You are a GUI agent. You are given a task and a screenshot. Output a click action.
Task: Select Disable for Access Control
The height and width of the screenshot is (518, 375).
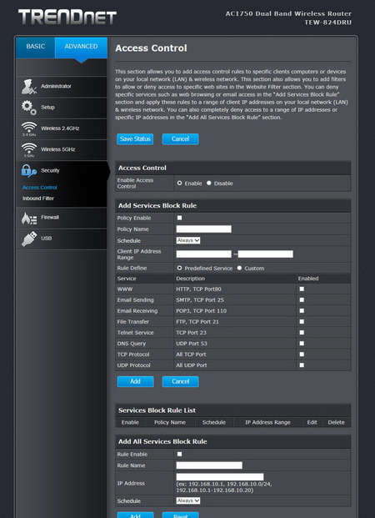click(209, 183)
